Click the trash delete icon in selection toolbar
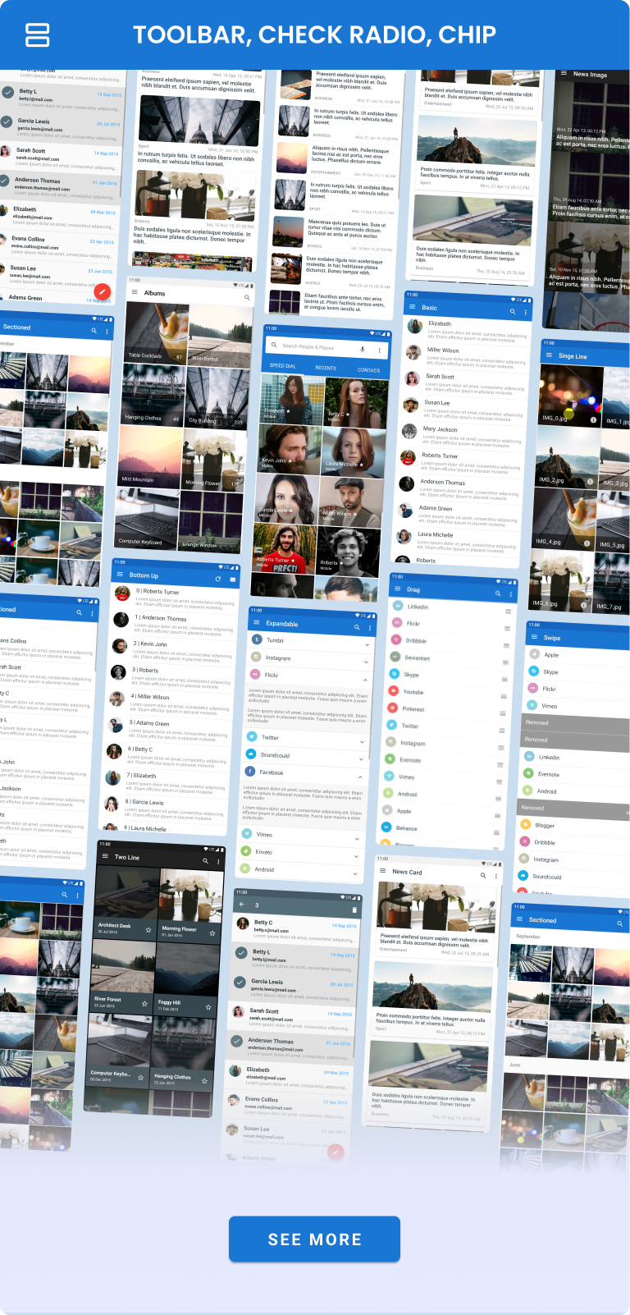630x1315 pixels. point(354,910)
